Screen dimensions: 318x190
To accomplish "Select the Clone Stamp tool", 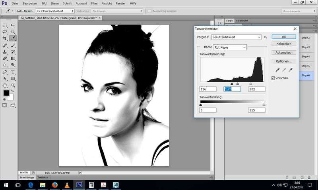I will pyautogui.click(x=5, y=52).
